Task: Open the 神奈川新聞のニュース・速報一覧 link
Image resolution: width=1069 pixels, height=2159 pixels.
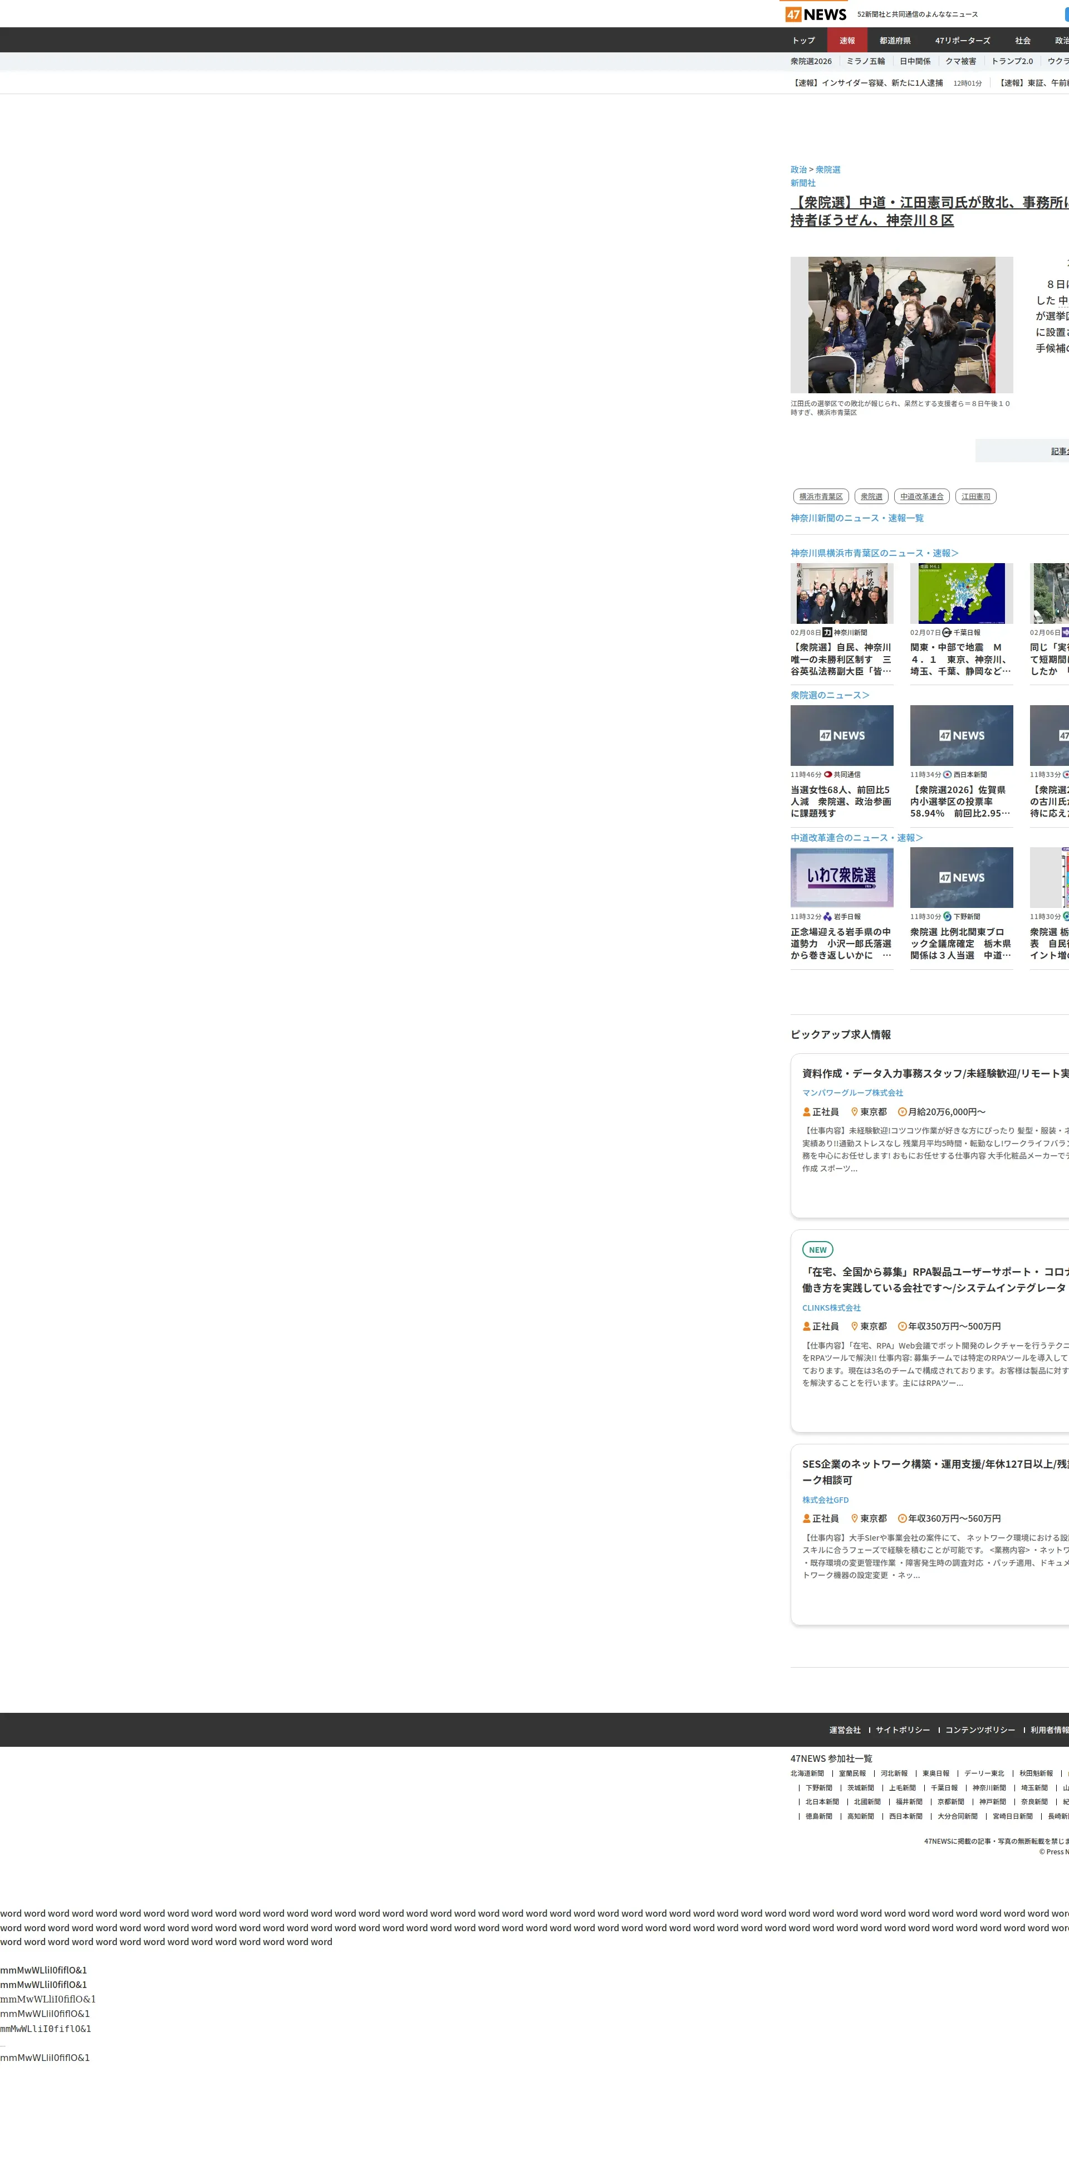Action: [x=856, y=518]
